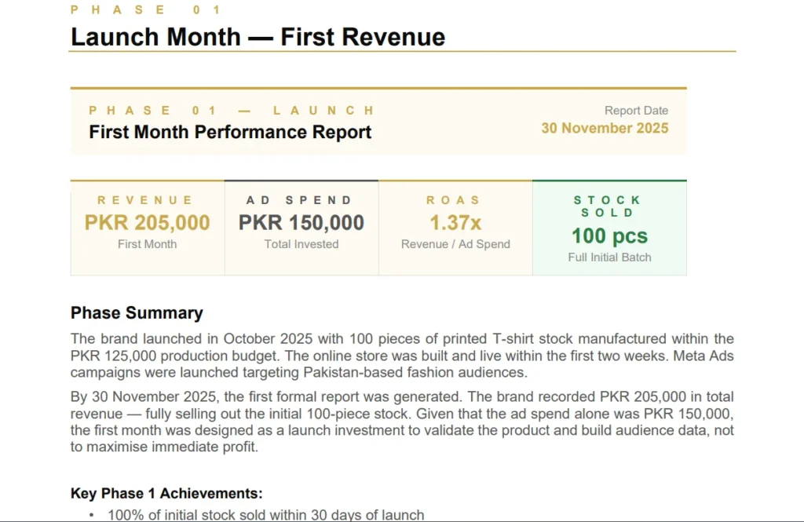Click the 100 pcs stock sold figure
This screenshot has height=522, width=804.
tap(609, 235)
